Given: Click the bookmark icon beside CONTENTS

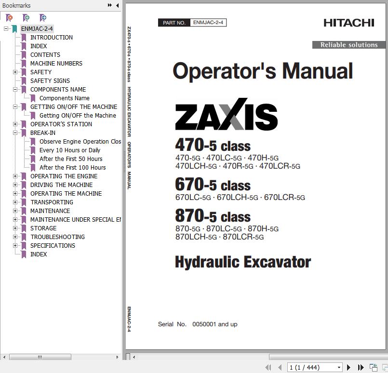Looking at the screenshot, I should [x=24, y=55].
